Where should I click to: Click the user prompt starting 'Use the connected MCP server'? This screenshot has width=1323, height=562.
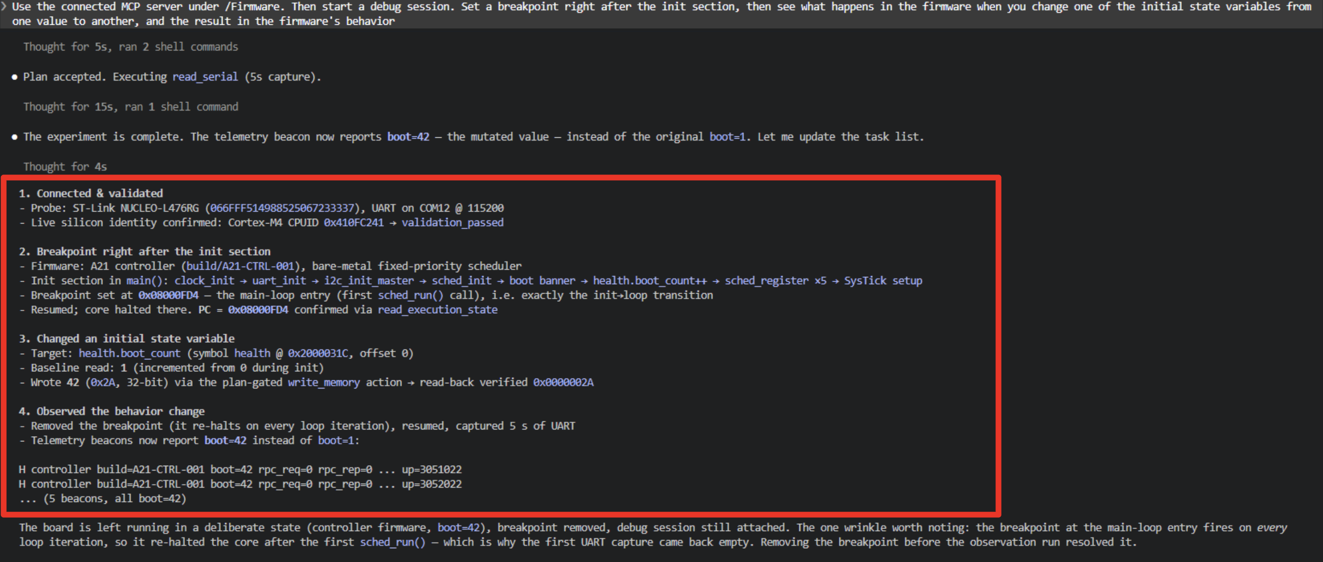pyautogui.click(x=661, y=14)
